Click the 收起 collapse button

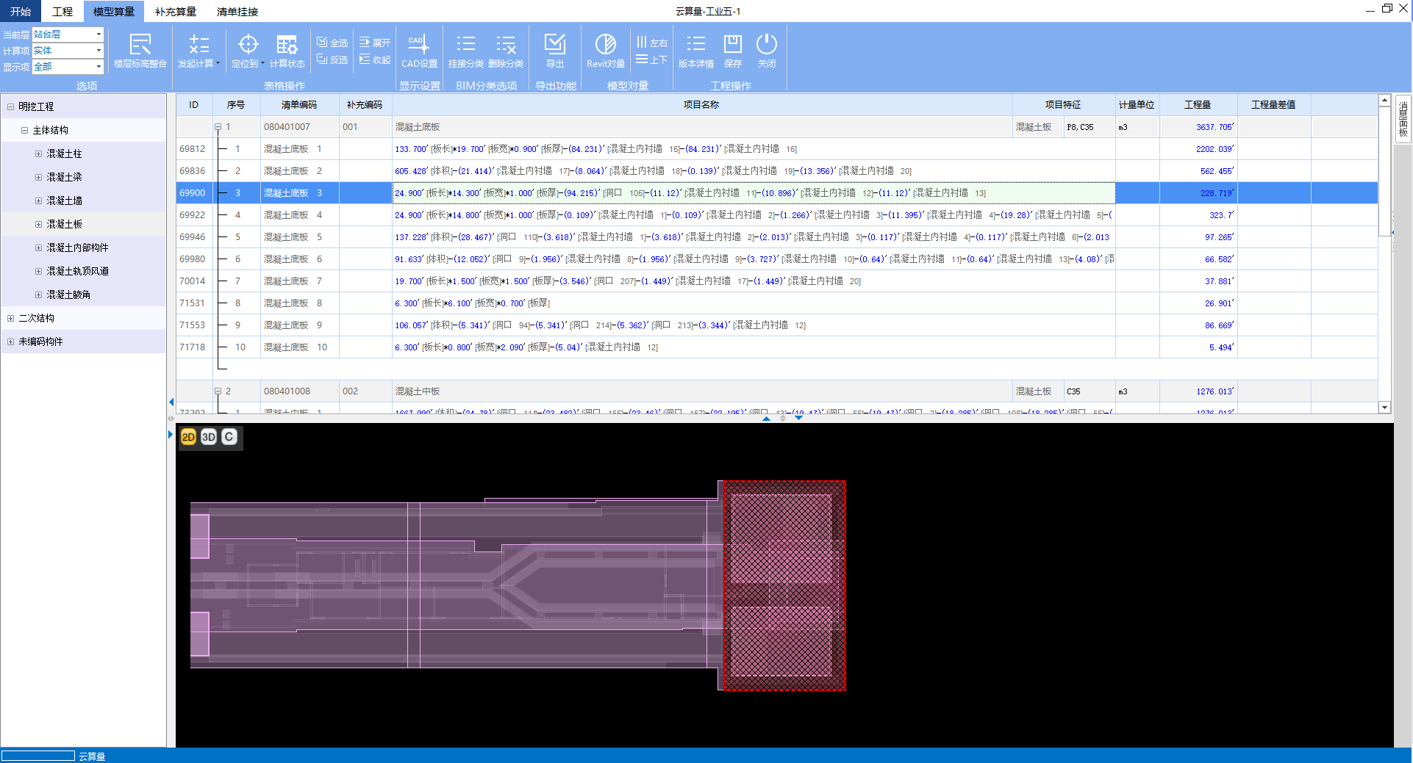[375, 59]
